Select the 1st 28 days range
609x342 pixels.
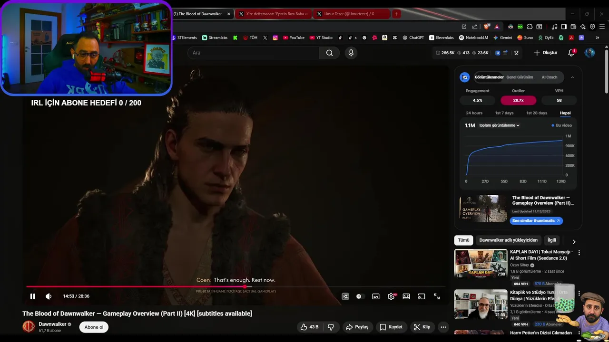tap(537, 113)
